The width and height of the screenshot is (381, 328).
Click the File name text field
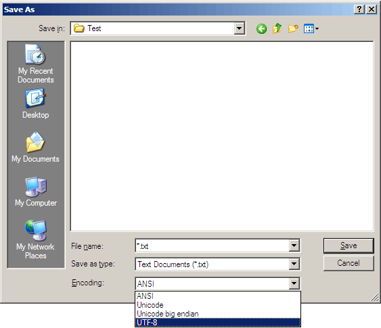(212, 245)
